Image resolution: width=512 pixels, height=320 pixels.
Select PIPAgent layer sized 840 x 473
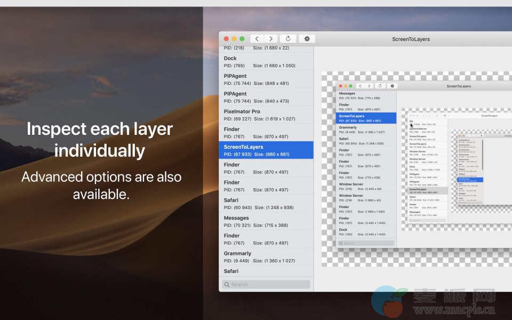coord(266,97)
